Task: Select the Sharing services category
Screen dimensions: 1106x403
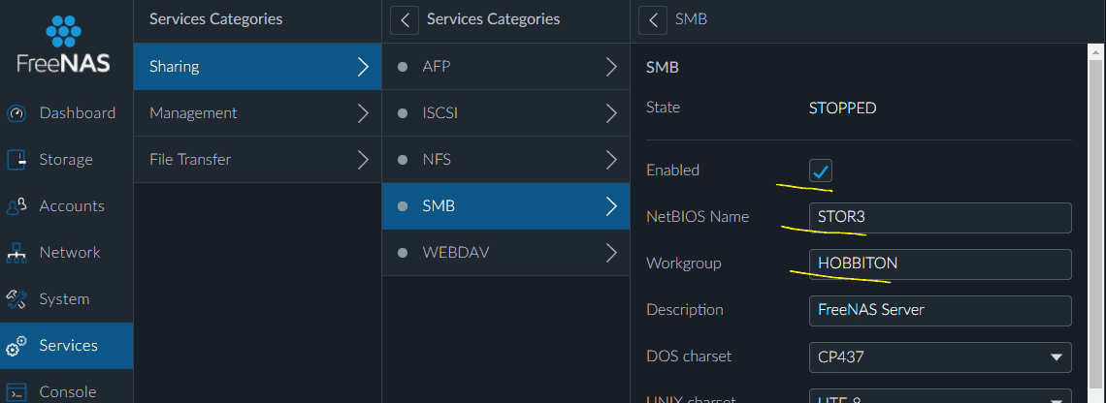Action: click(x=257, y=67)
